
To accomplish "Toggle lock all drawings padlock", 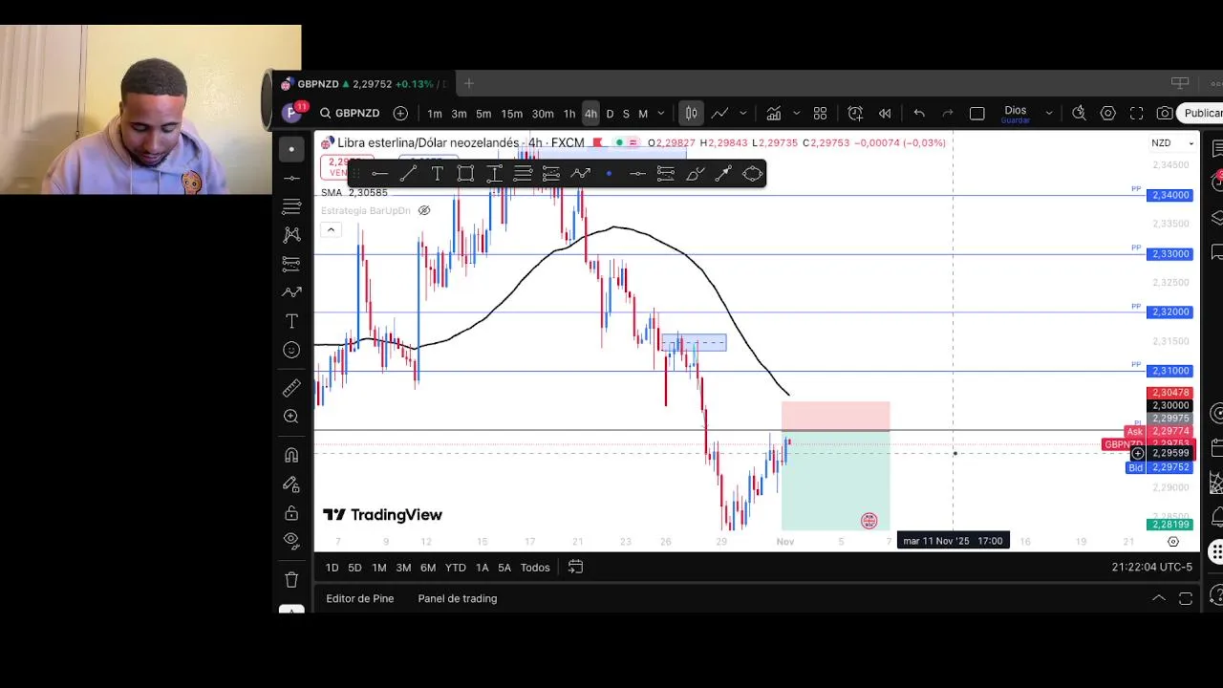I will click(291, 512).
